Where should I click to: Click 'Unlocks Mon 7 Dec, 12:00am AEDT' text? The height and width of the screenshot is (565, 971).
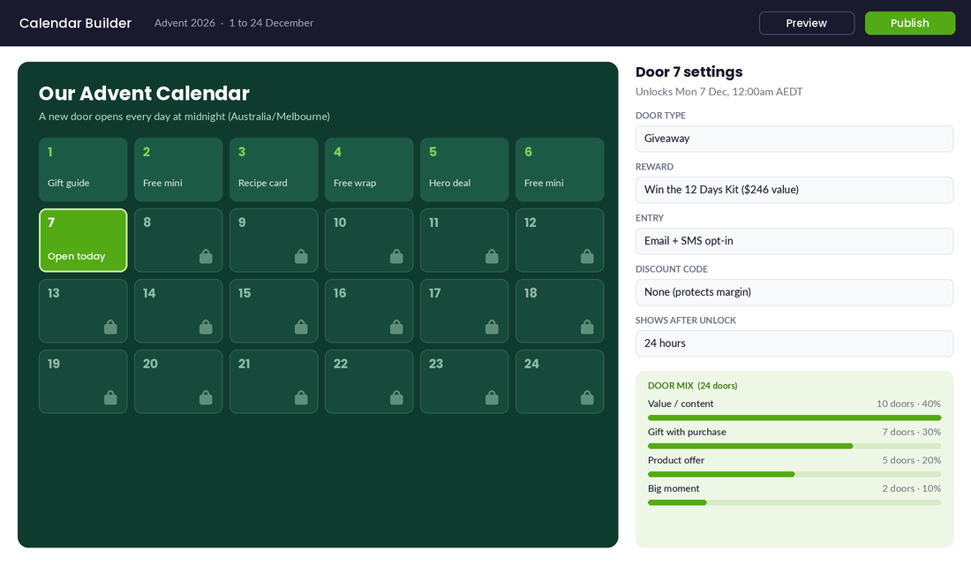click(719, 92)
